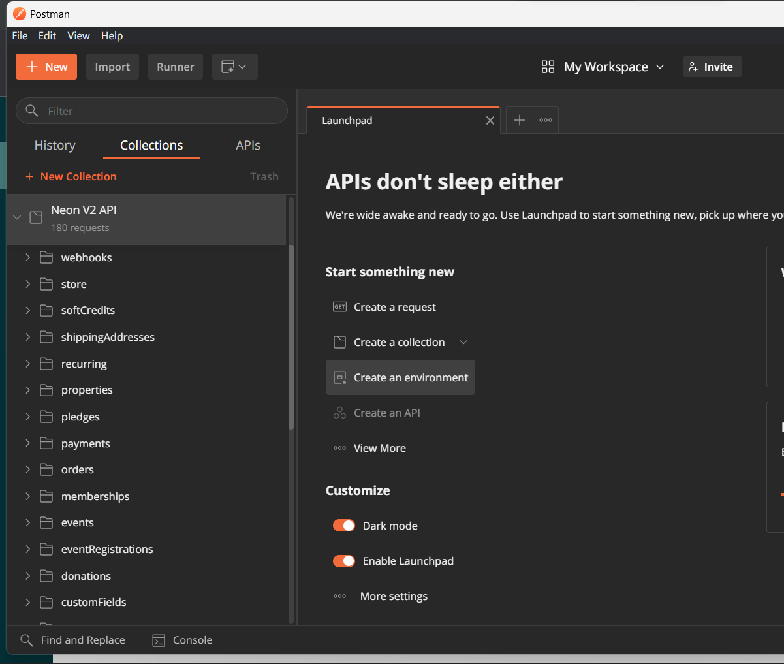Image resolution: width=784 pixels, height=664 pixels.
Task: Click Create an environment
Action: pyautogui.click(x=400, y=377)
